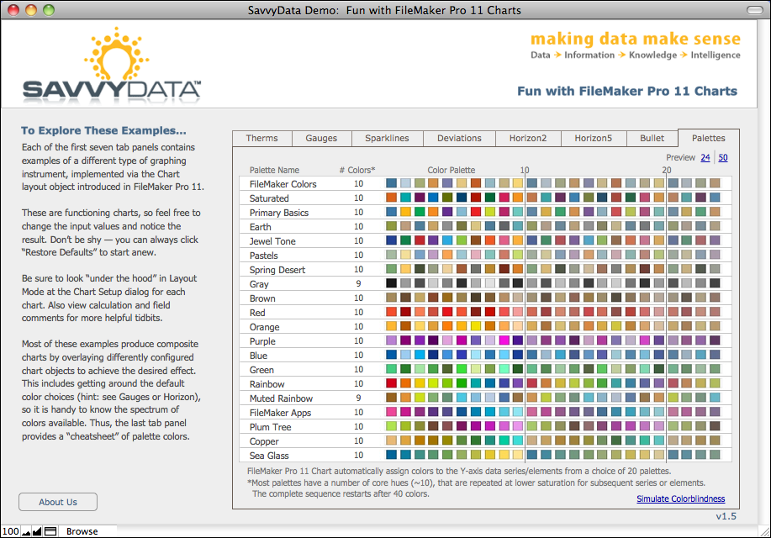Click the Brown palette name
Screen dimensions: 771x538
262,298
